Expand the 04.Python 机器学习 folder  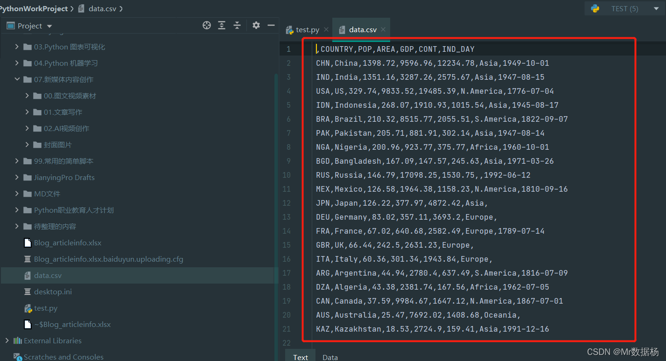click(17, 63)
